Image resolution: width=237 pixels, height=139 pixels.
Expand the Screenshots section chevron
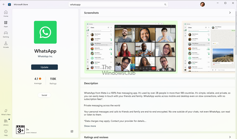230,13
